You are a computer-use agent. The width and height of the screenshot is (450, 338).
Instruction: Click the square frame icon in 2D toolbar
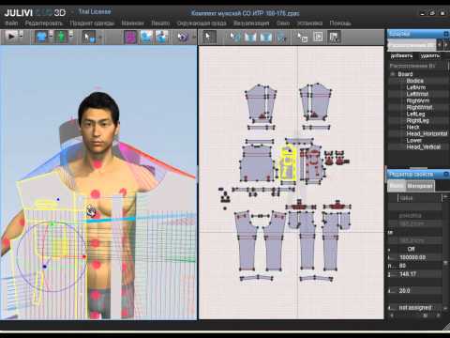pos(318,37)
